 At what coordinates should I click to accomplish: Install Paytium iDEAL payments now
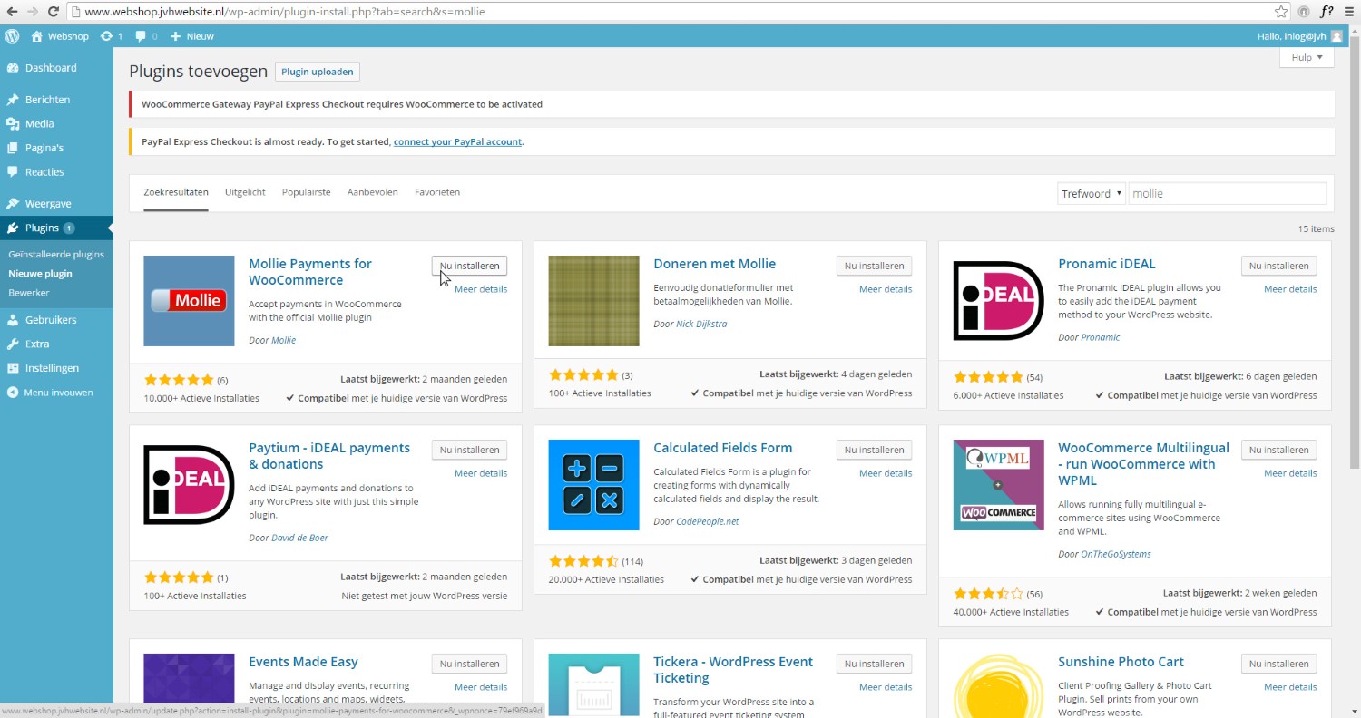[x=469, y=450]
